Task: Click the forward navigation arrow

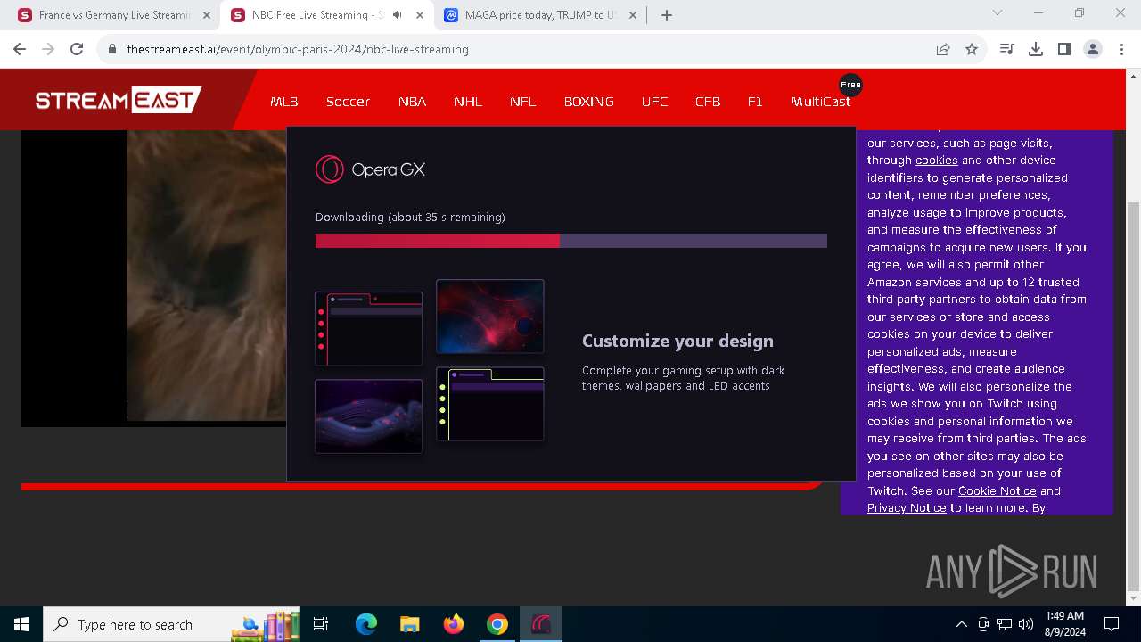Action: pos(48,49)
